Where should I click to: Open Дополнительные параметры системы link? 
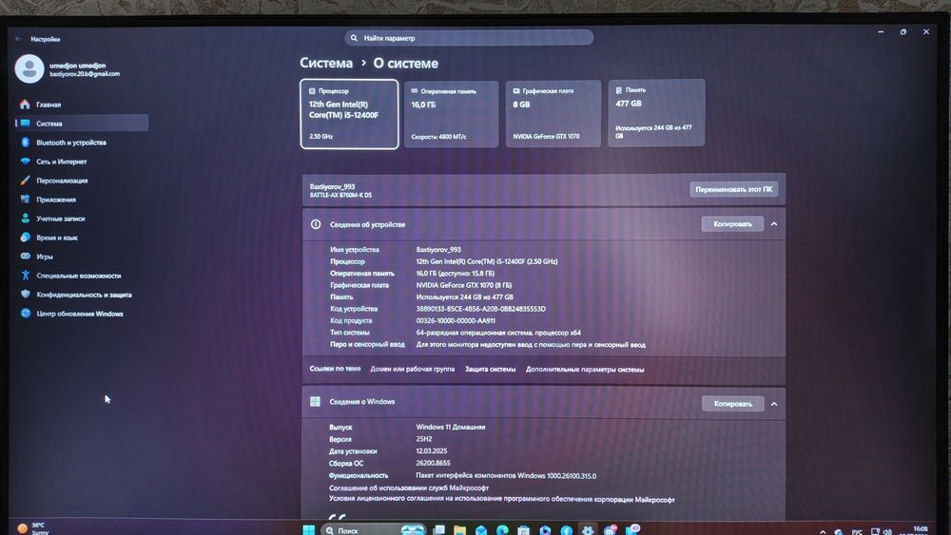585,369
